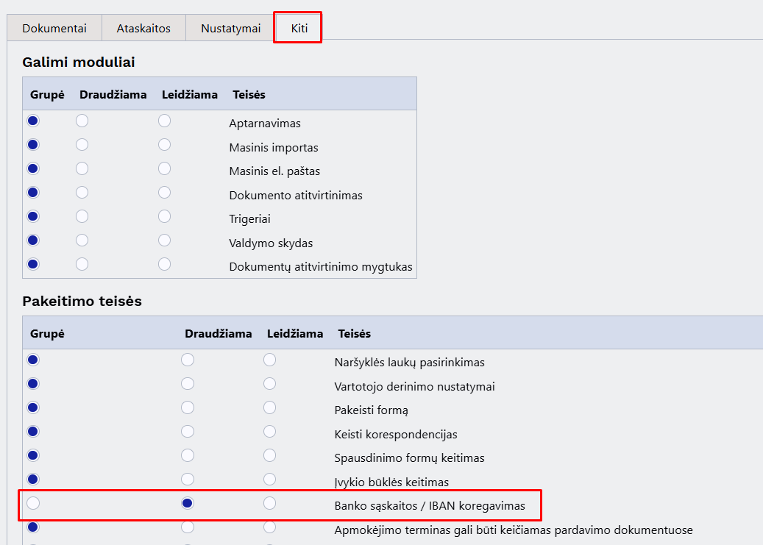Viewport: 763px width, 545px height.
Task: Switch to the Ataskaitos tab
Action: pyautogui.click(x=143, y=29)
